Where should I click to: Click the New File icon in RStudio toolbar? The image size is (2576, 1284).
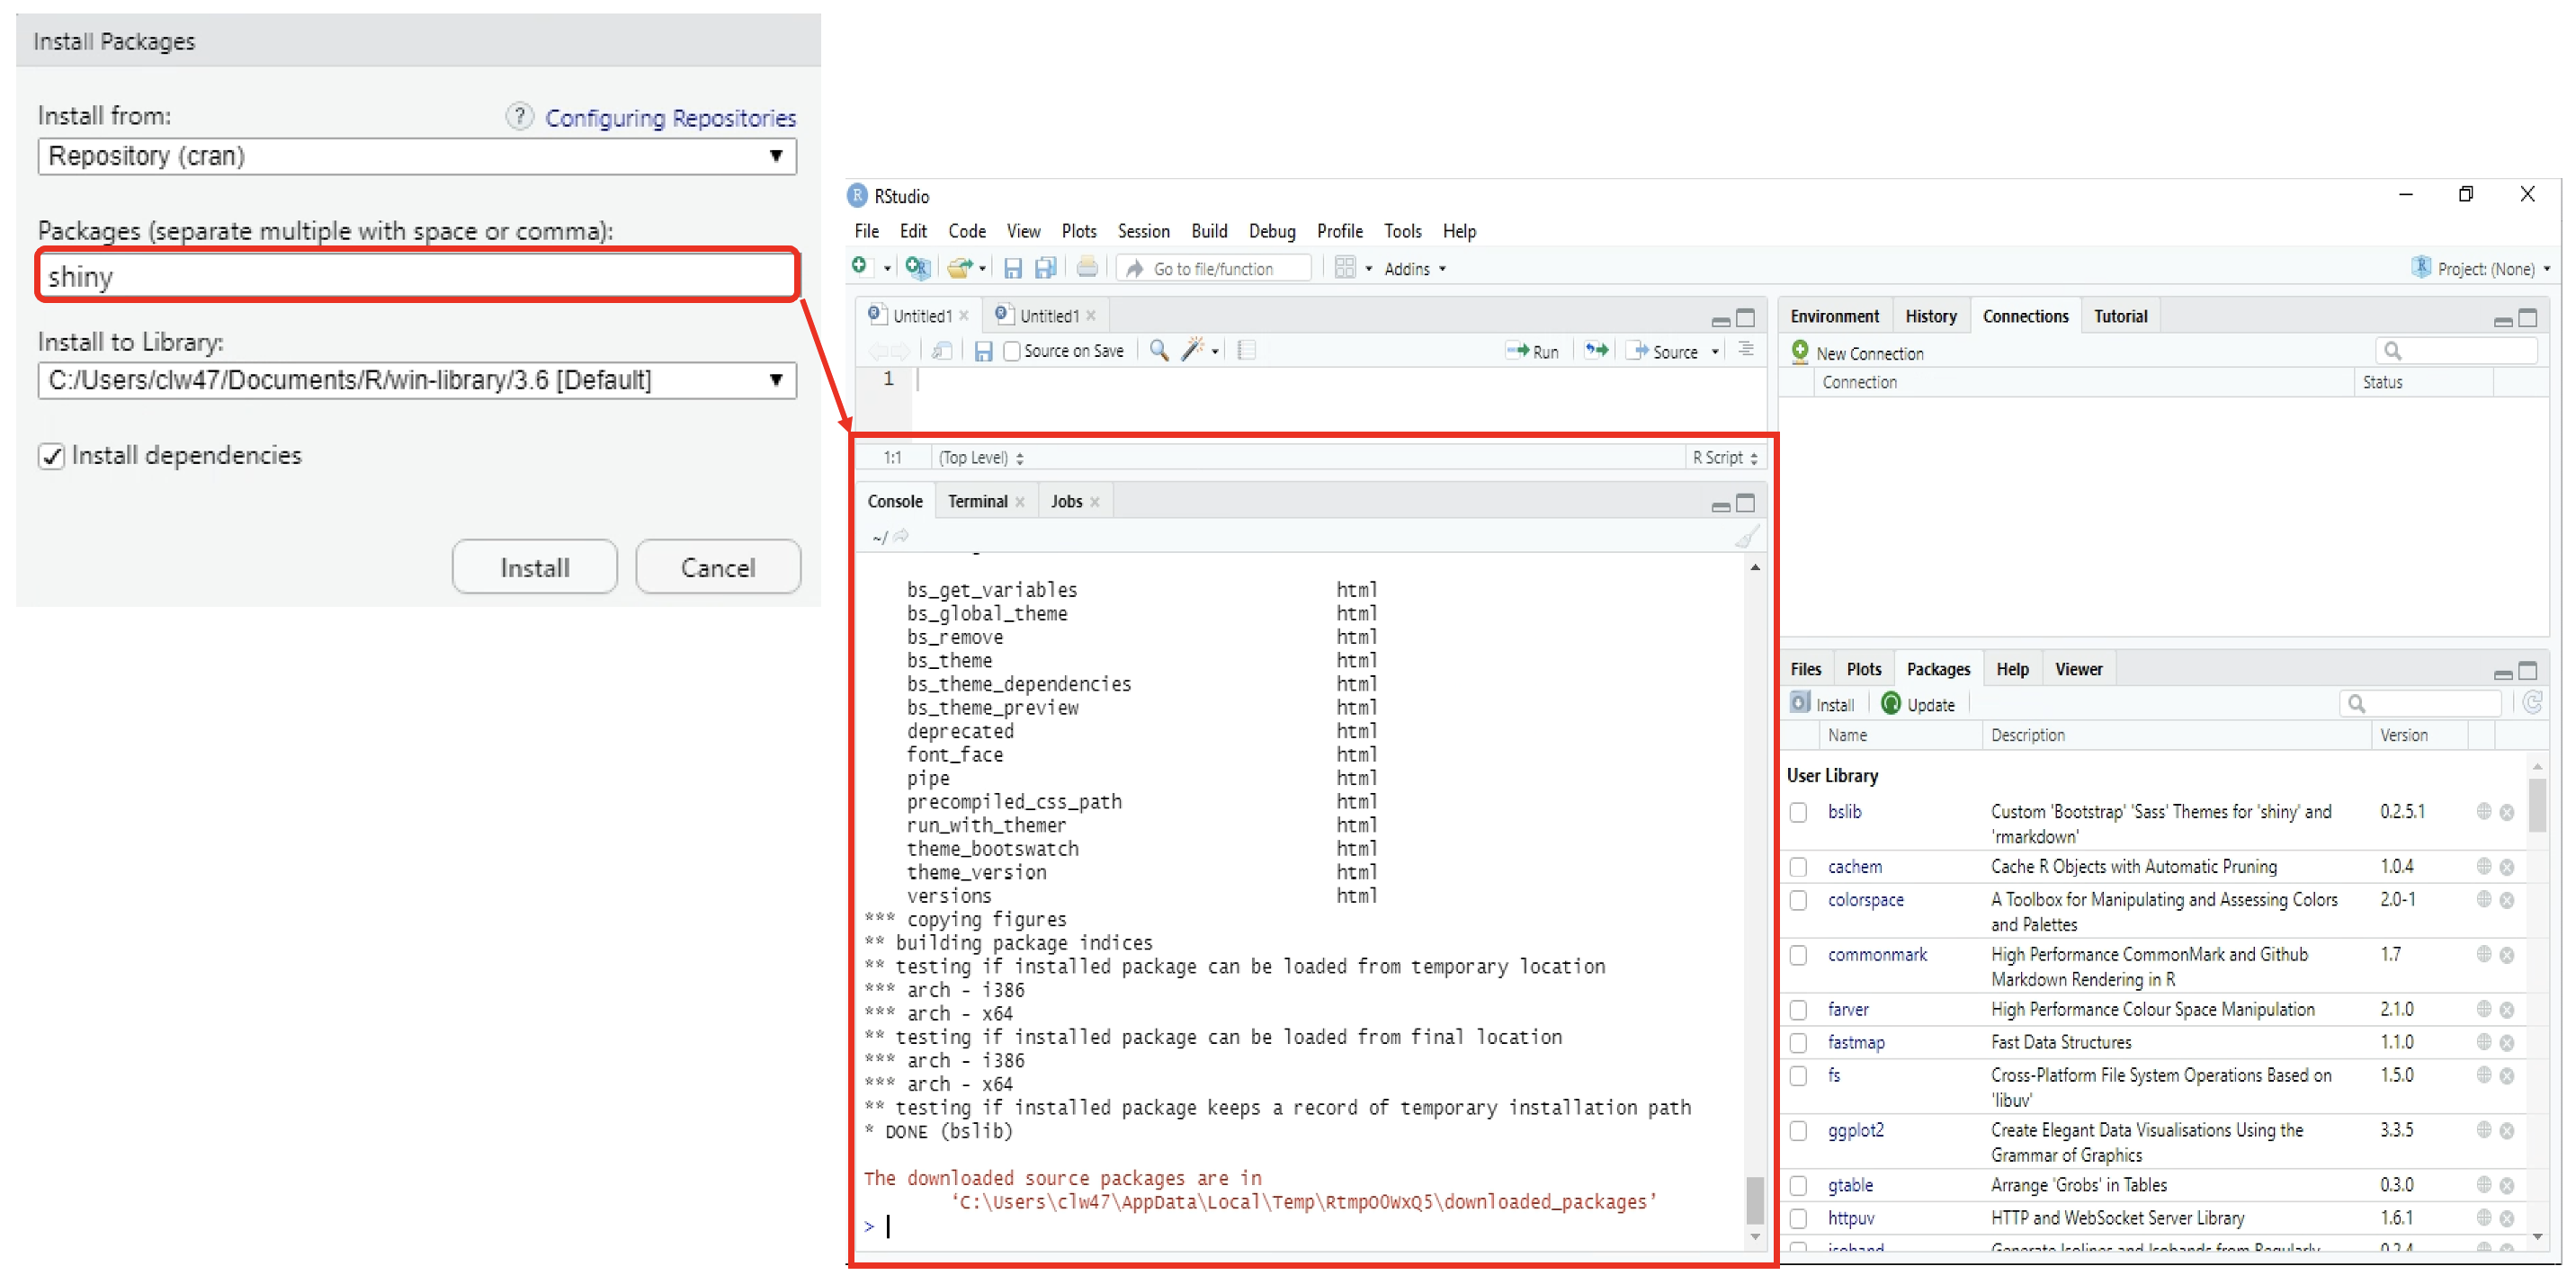859,267
